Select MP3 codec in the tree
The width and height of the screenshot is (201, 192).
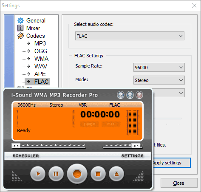40,43
